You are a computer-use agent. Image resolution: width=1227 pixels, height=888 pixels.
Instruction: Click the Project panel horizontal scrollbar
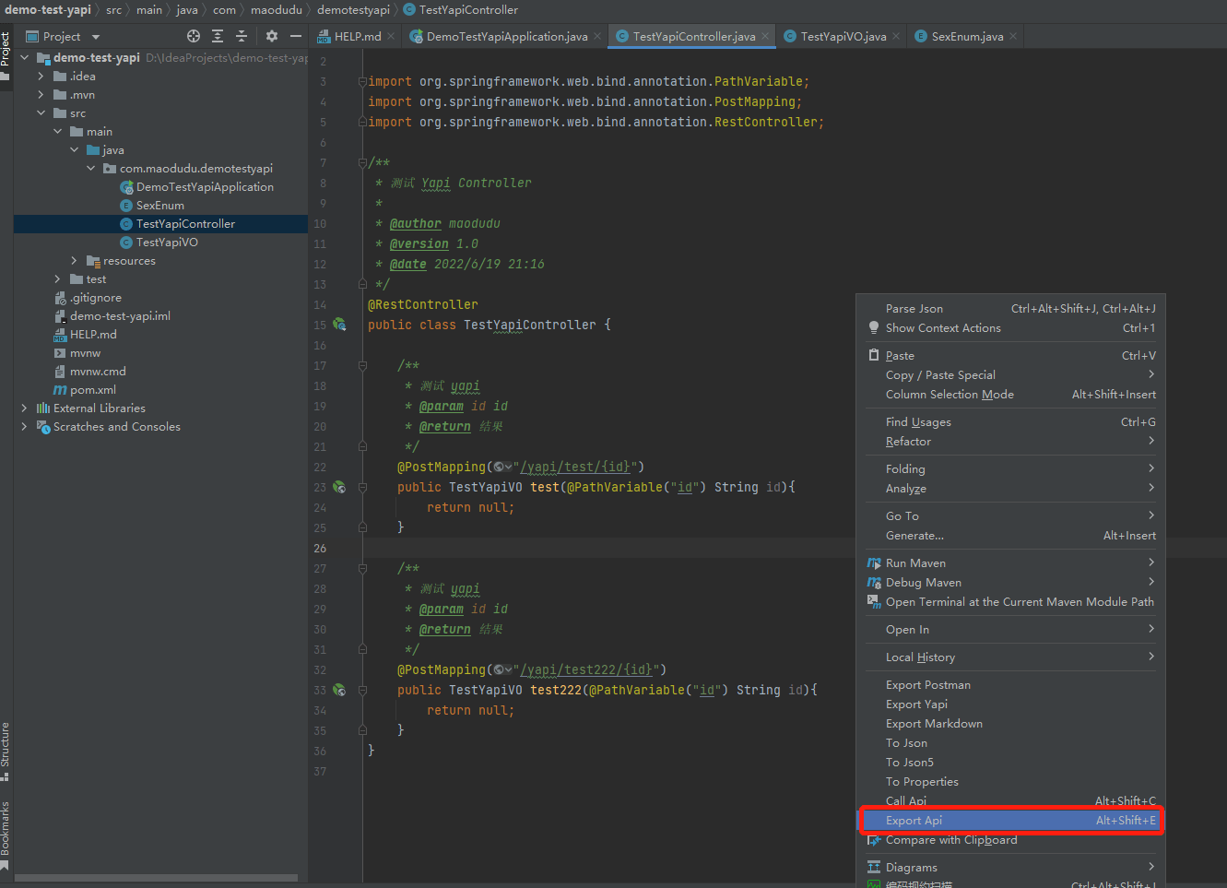click(x=155, y=877)
